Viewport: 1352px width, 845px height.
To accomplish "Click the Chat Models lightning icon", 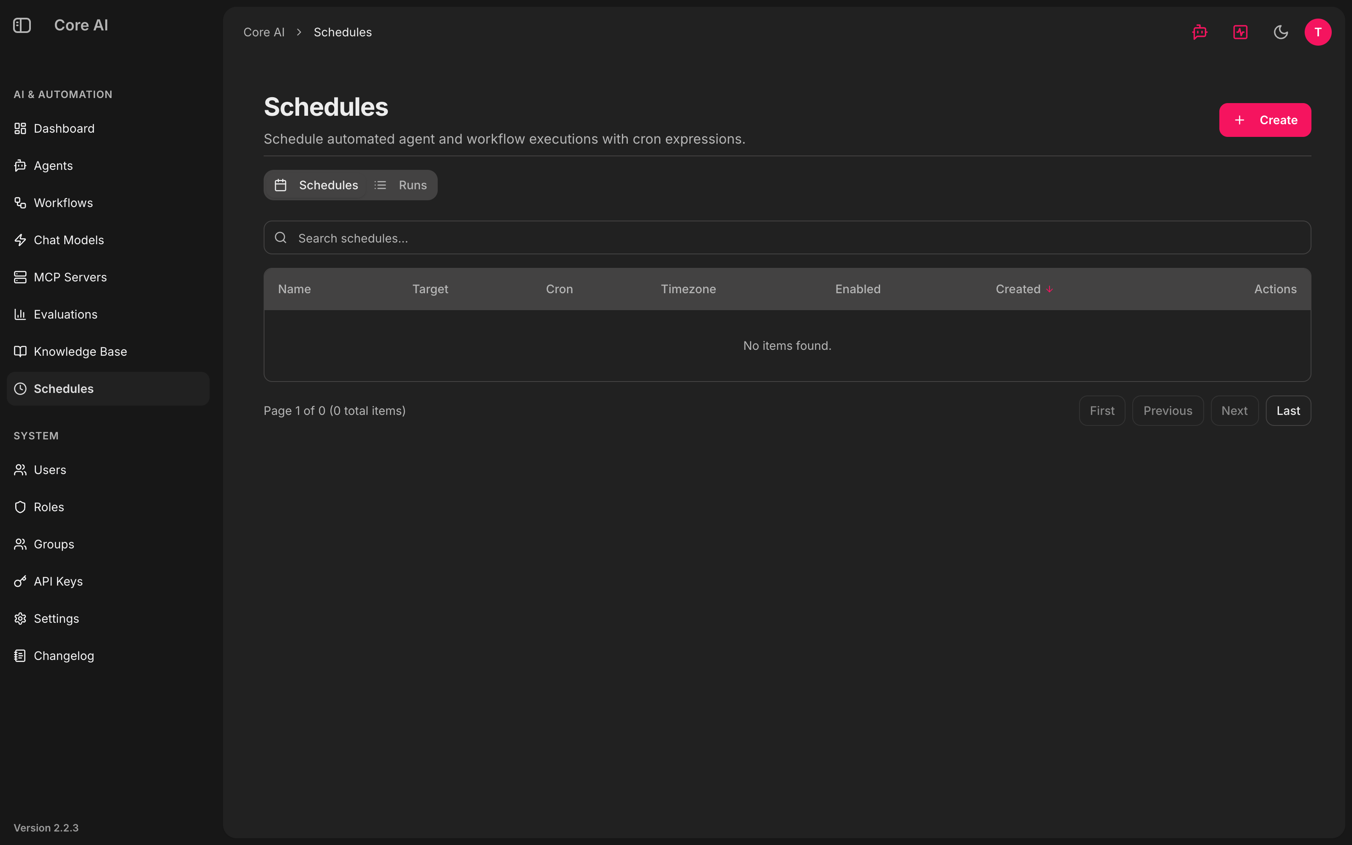I will pos(20,240).
